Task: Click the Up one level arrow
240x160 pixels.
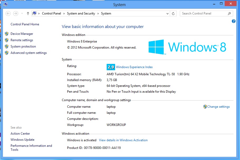Action: point(28,13)
